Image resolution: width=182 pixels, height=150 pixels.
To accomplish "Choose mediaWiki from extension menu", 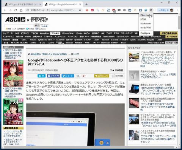I will (x=146, y=28).
